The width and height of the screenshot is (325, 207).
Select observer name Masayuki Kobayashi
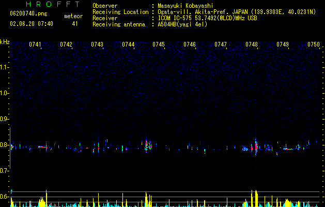point(185,6)
